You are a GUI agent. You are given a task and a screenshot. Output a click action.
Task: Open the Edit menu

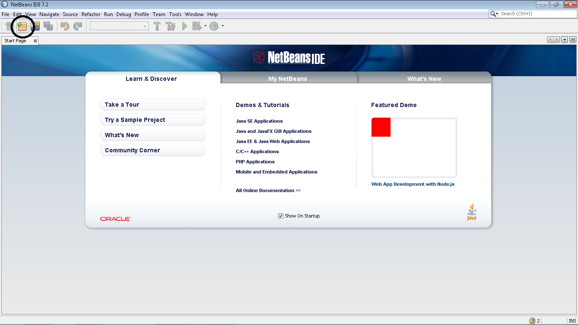point(17,14)
